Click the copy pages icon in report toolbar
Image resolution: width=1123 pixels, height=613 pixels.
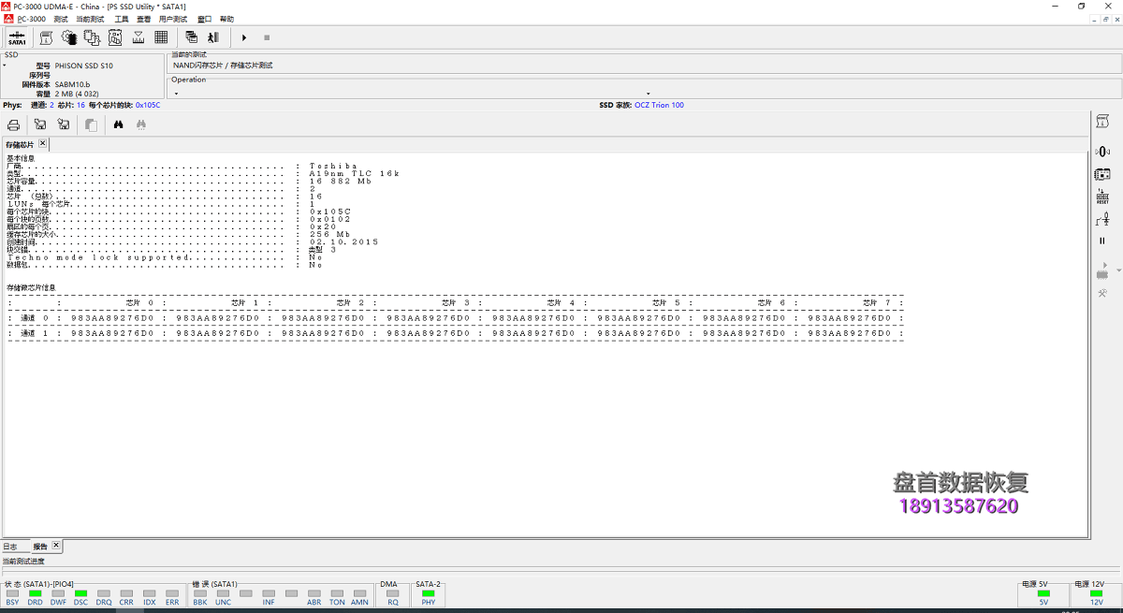tap(91, 124)
